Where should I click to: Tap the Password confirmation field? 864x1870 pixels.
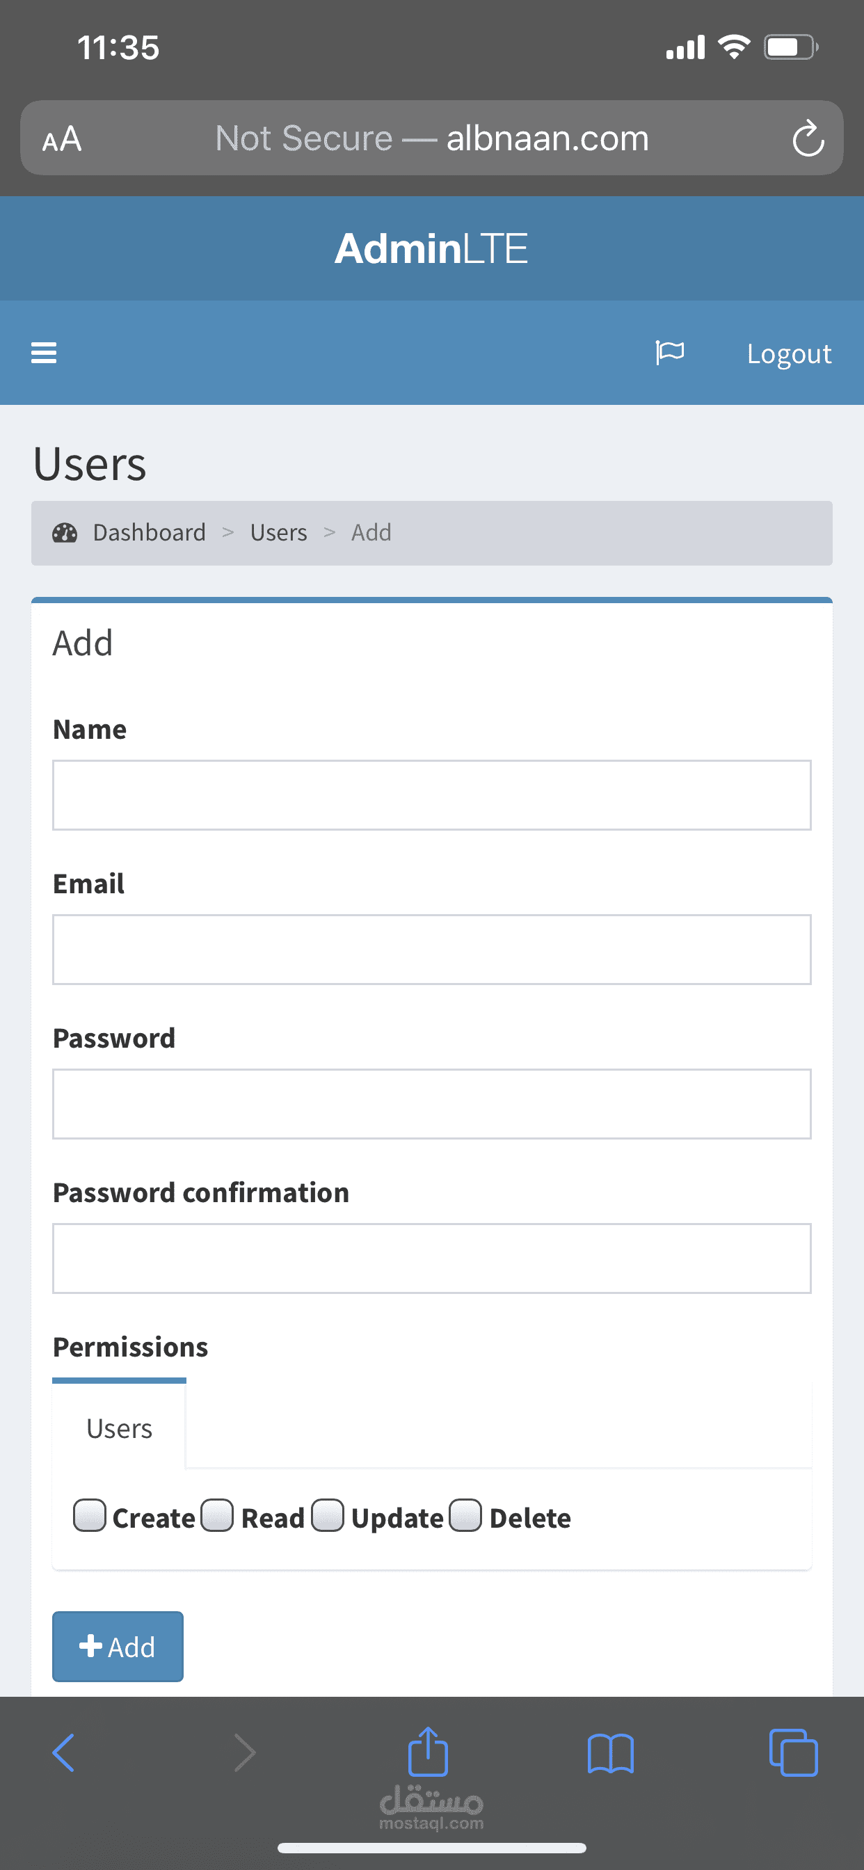click(431, 1258)
